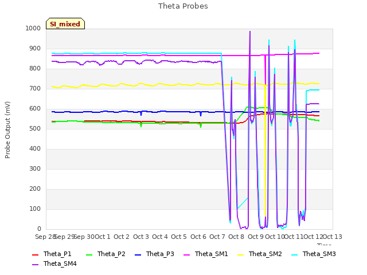The width and height of the screenshot is (367, 275).
Task: Click the Oct 13 x-axis date label
Action: [333, 237]
